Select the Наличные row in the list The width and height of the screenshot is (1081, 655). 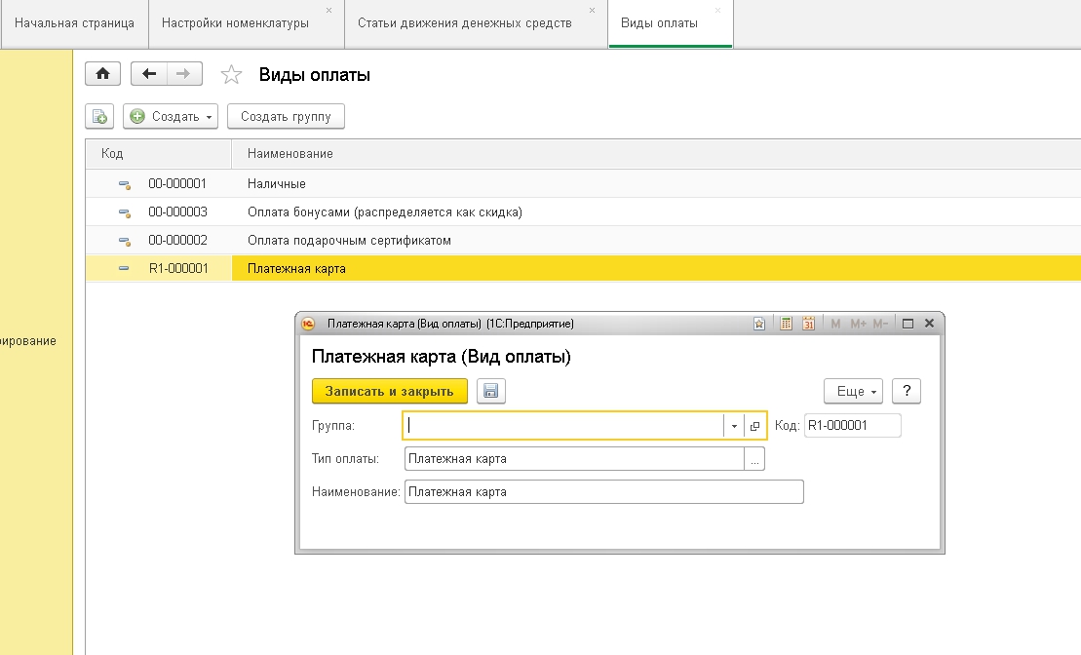point(277,183)
